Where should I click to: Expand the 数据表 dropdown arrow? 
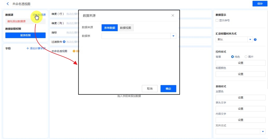173,36
